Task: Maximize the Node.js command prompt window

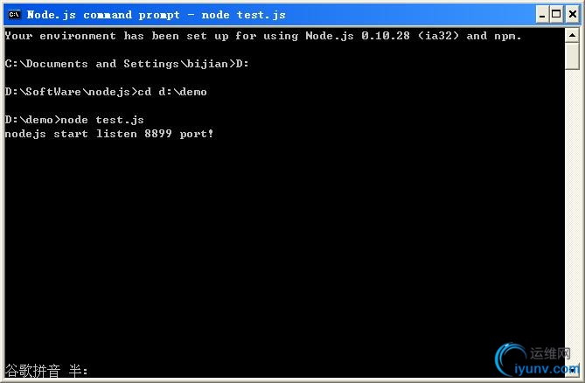Action: [x=556, y=15]
